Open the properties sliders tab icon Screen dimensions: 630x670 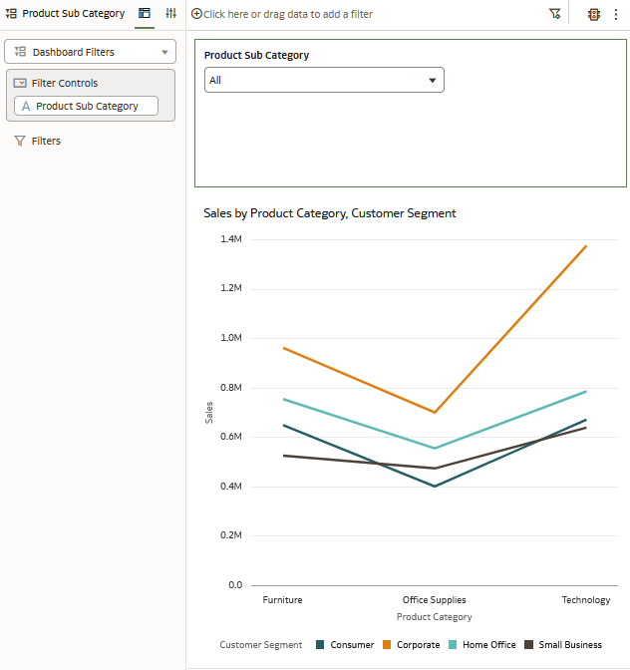pos(170,13)
